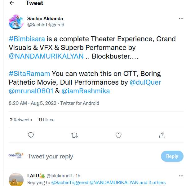Visit the @NANDAMURIKALYAN mention in the tweet
186x186 pixels.
click(46, 56)
